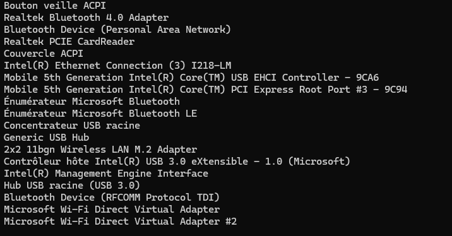This screenshot has width=452, height=236.
Task: Click 'Énumérateur Microsoft Bluetooth LE' line
Action: [100, 114]
